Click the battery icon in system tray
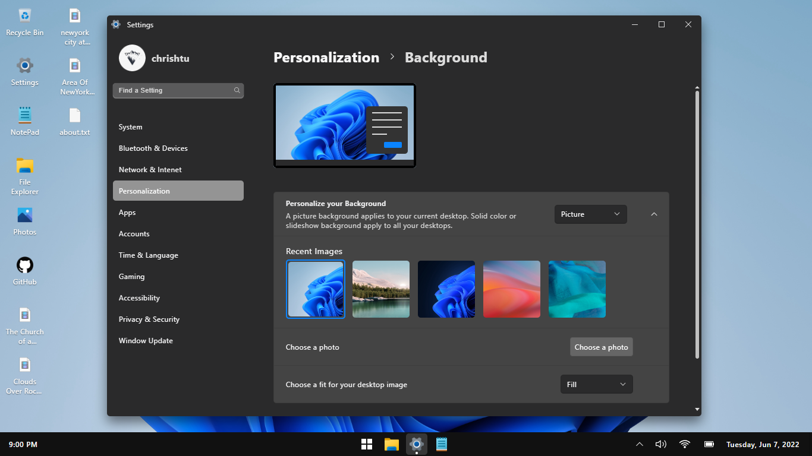Screen dimensions: 812x456 click(709, 444)
